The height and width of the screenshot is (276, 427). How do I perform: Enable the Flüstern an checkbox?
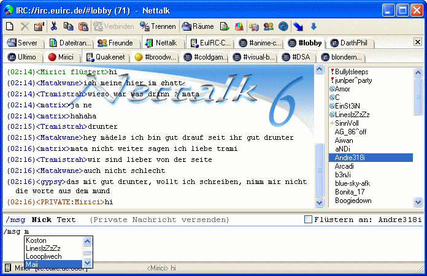pyautogui.click(x=308, y=219)
